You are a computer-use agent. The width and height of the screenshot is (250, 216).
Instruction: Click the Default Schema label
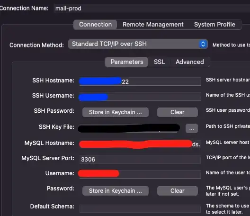(52, 207)
